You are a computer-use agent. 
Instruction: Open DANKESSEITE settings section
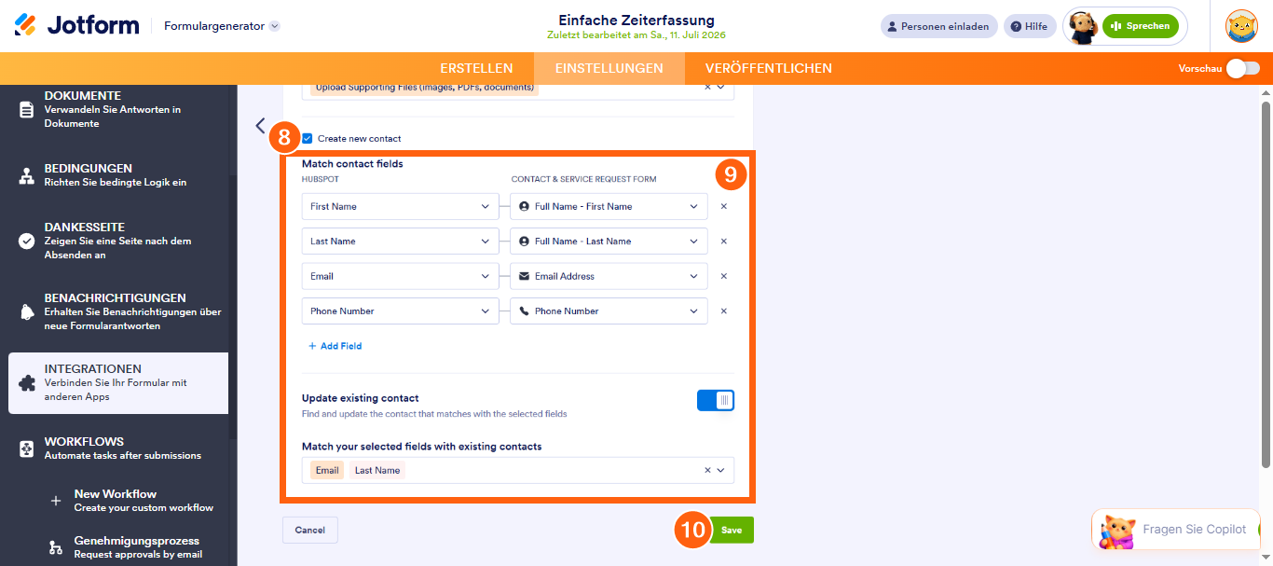pyautogui.click(x=118, y=241)
